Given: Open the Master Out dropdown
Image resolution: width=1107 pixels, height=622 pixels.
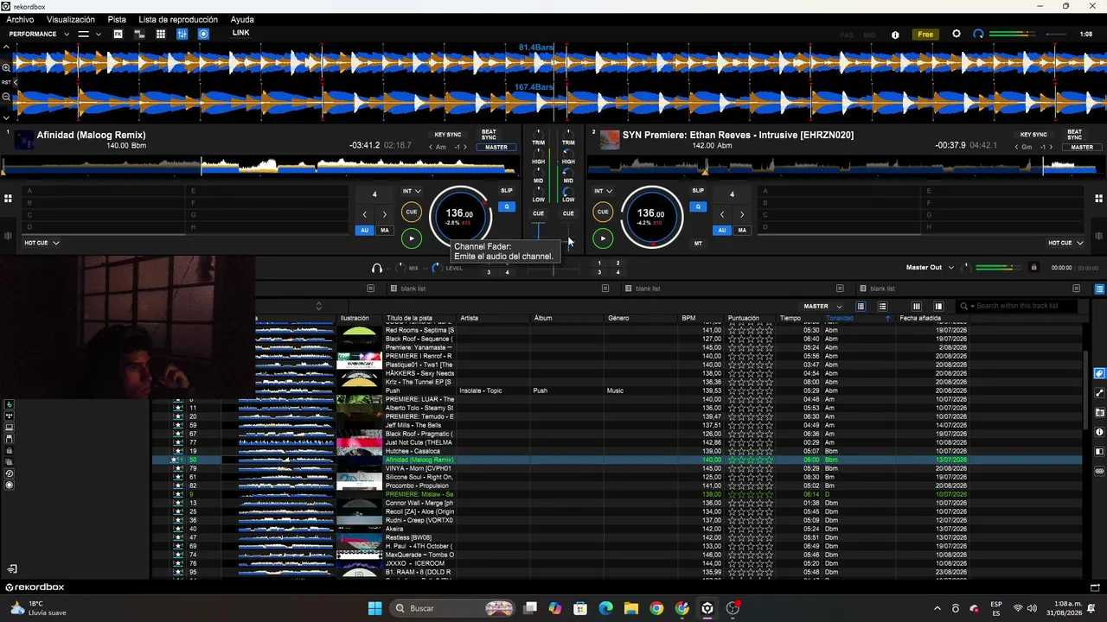Looking at the screenshot, I should [x=930, y=268].
